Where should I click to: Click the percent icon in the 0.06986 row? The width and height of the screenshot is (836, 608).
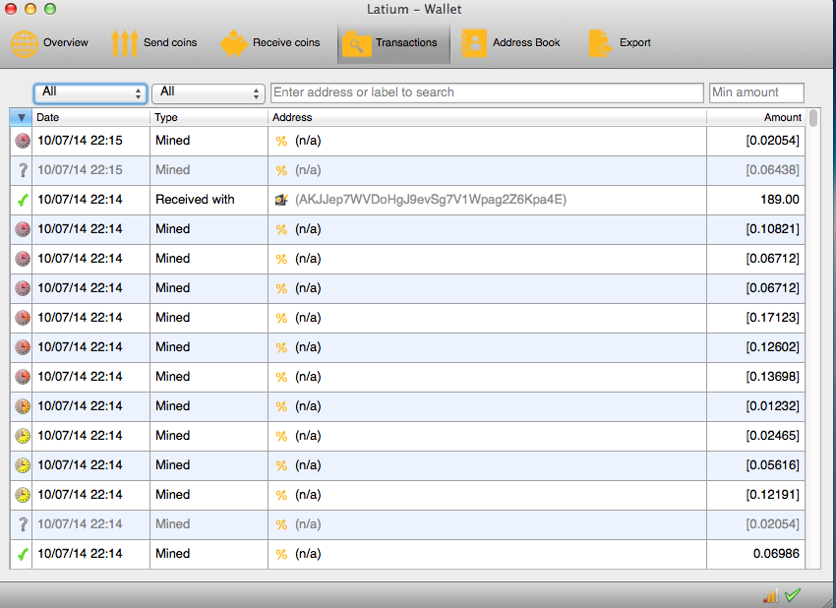pos(281,555)
